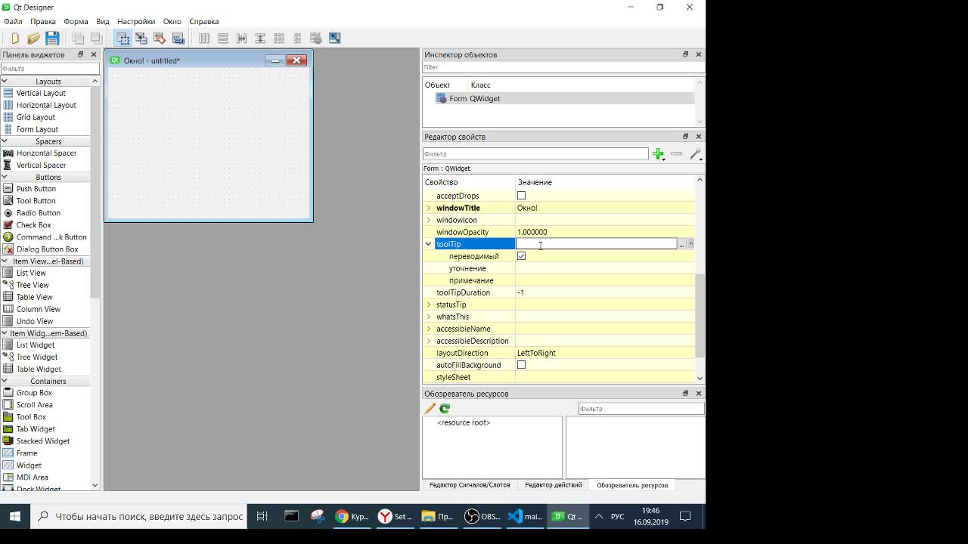Select Check Box widget in widget box
The width and height of the screenshot is (968, 544).
point(33,225)
